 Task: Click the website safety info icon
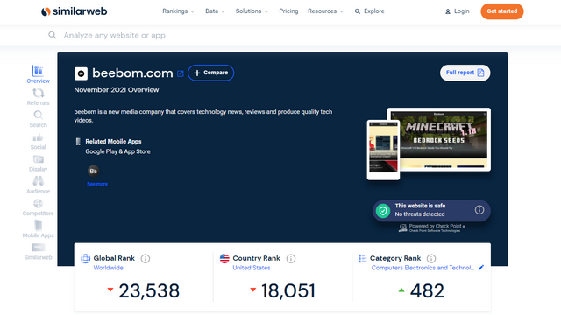[x=479, y=210]
